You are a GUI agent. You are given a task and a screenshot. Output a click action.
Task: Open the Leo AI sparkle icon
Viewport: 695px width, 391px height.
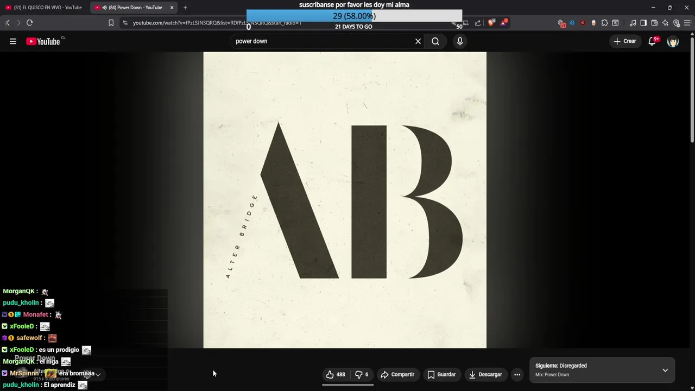pos(665,23)
